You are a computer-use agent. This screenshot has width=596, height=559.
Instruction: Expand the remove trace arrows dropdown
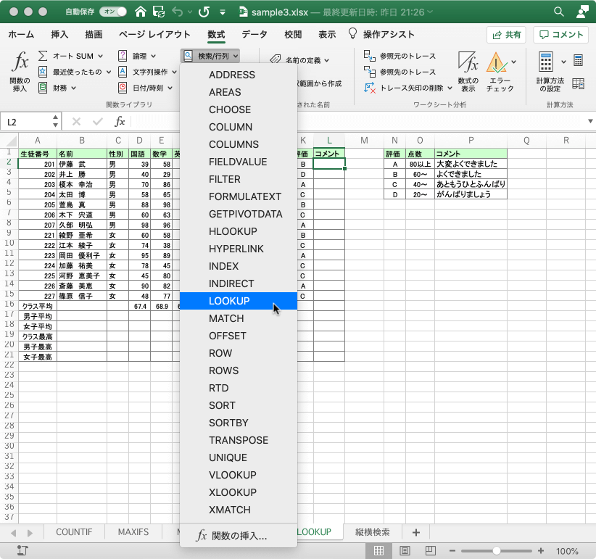pos(450,88)
